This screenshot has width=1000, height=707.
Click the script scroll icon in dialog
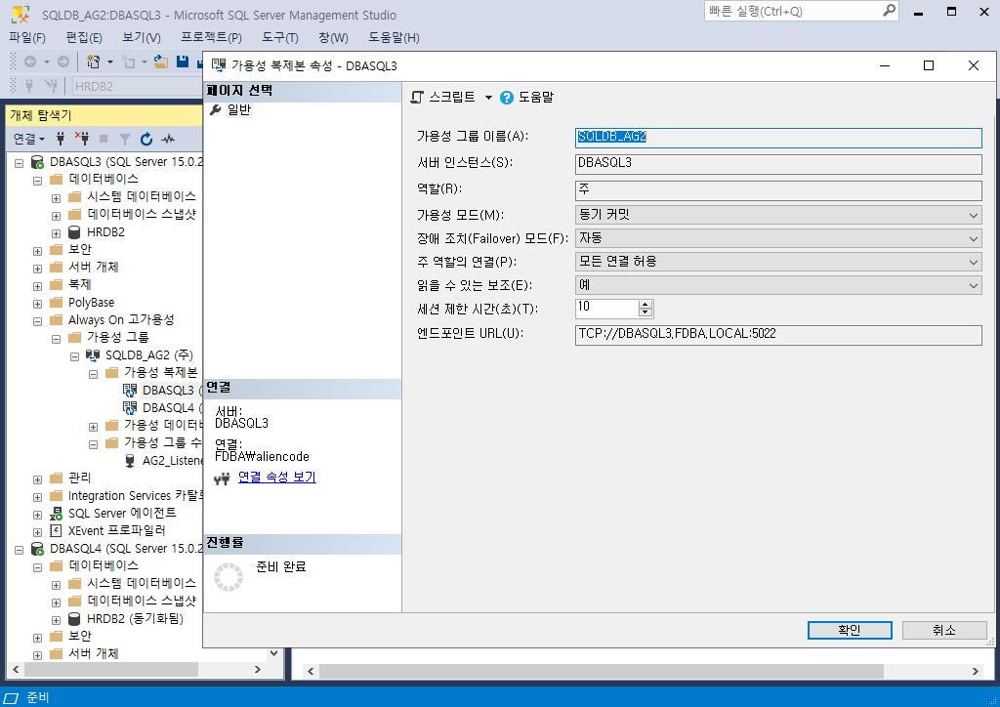pos(417,98)
